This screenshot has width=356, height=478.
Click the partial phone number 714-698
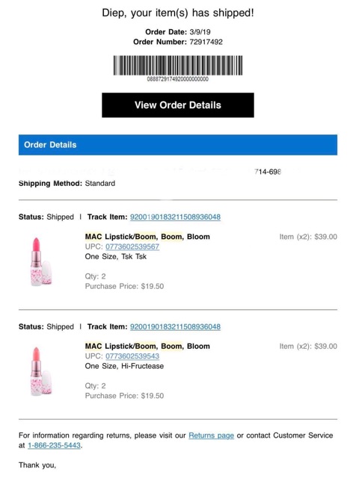(x=268, y=172)
